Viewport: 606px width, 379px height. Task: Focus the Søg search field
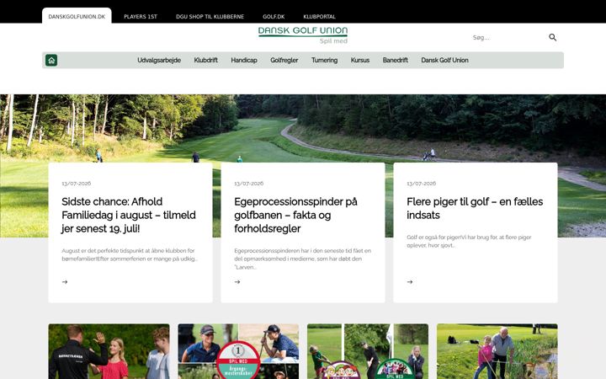click(x=508, y=38)
